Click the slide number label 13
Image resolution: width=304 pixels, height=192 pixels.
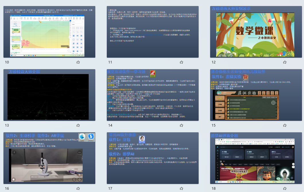coord(7,125)
